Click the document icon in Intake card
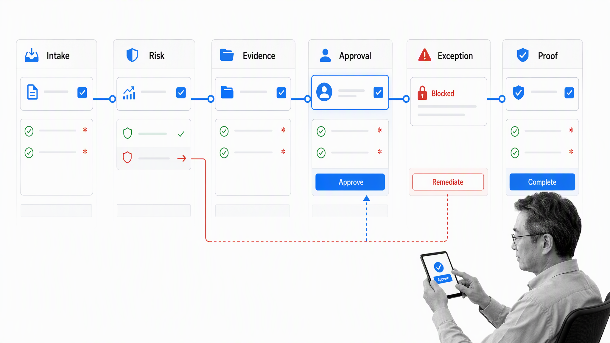 tap(32, 92)
